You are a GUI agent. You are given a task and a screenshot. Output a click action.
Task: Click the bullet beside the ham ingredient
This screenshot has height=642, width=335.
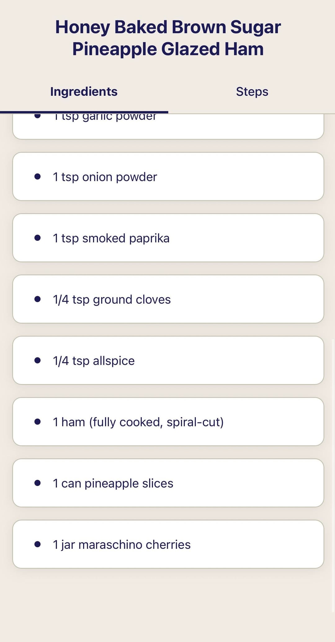[38, 421]
